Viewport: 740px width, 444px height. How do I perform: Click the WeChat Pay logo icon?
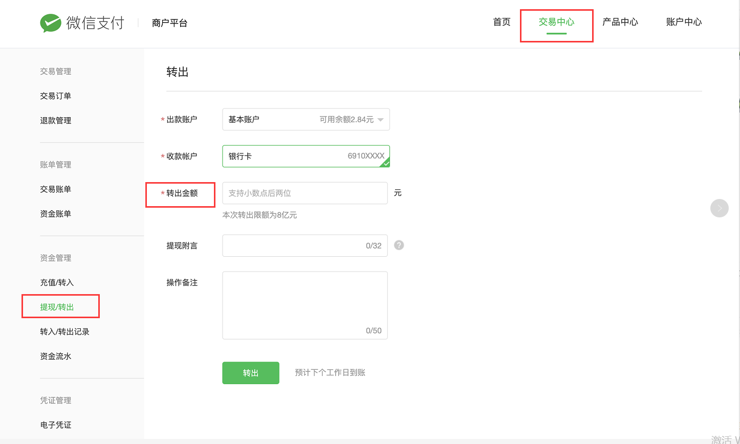[51, 23]
